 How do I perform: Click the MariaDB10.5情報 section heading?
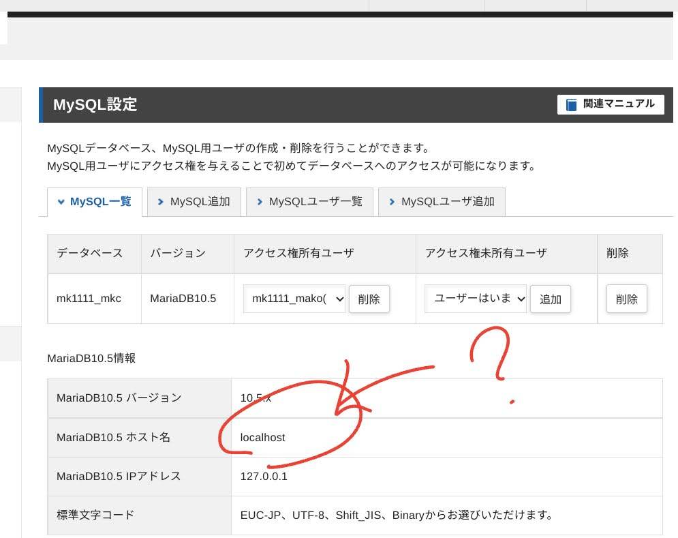(x=91, y=359)
